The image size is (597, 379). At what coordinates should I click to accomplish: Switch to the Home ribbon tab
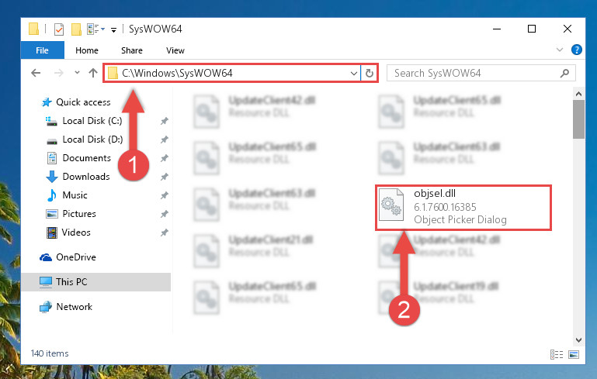pyautogui.click(x=87, y=50)
